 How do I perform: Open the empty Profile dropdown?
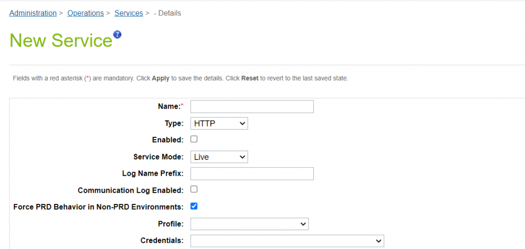[x=250, y=224]
